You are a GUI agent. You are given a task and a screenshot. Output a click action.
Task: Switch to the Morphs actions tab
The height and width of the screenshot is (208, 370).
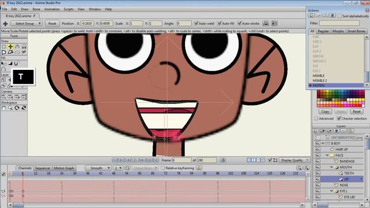(x=338, y=31)
